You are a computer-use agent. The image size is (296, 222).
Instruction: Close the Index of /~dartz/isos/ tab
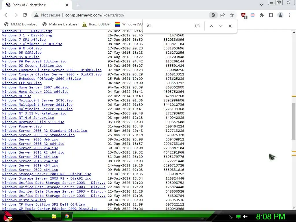coord(67,5)
